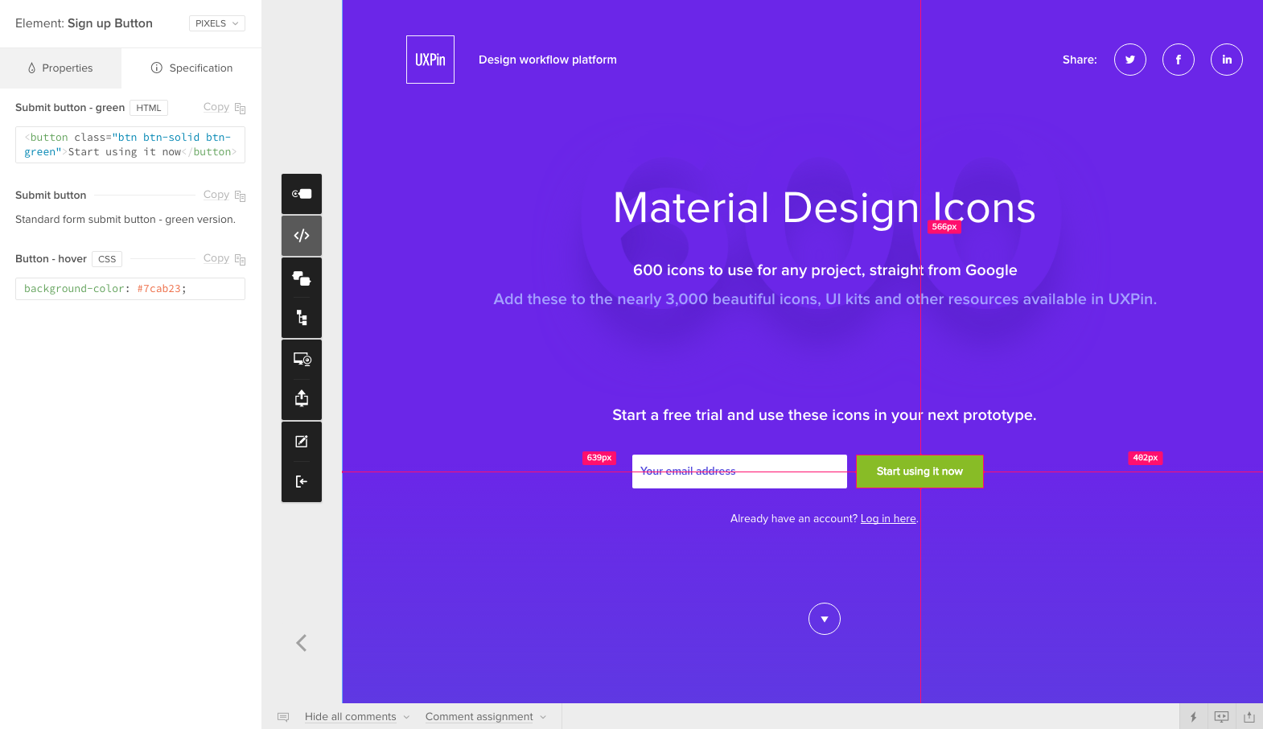Click the 'Standard form submit button - green version.' text
Image resolution: width=1263 pixels, height=729 pixels.
(x=125, y=220)
